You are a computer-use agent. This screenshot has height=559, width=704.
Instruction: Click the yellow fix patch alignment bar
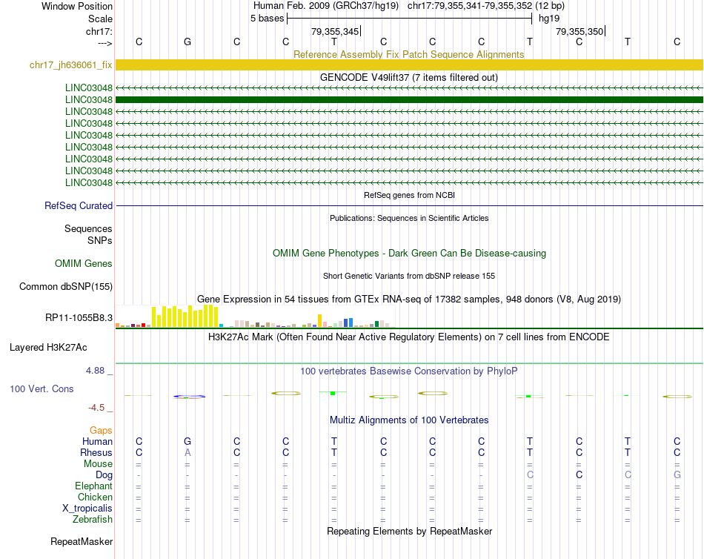tap(409, 64)
